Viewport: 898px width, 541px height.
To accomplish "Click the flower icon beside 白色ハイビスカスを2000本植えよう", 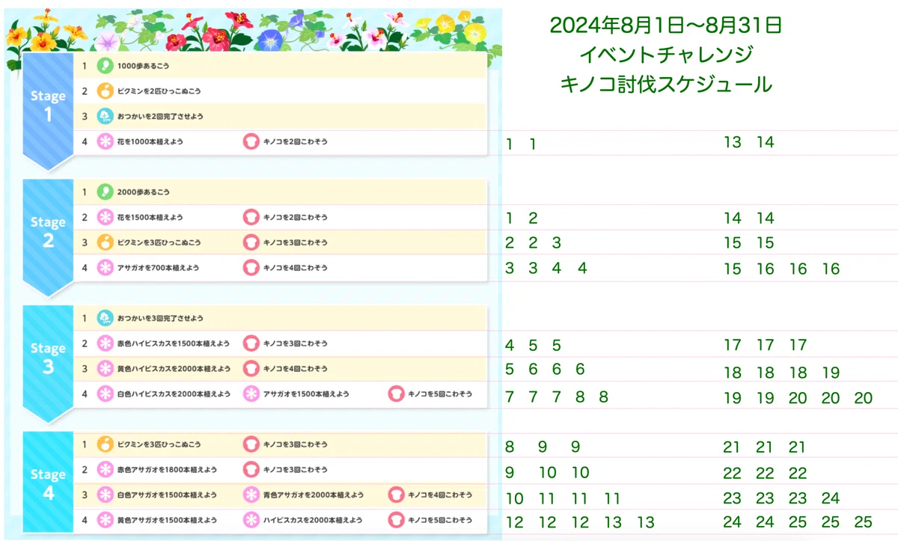I will [x=106, y=394].
